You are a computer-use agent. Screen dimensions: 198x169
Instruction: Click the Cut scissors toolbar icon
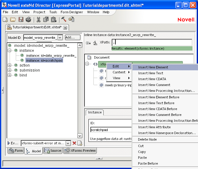click(38, 19)
